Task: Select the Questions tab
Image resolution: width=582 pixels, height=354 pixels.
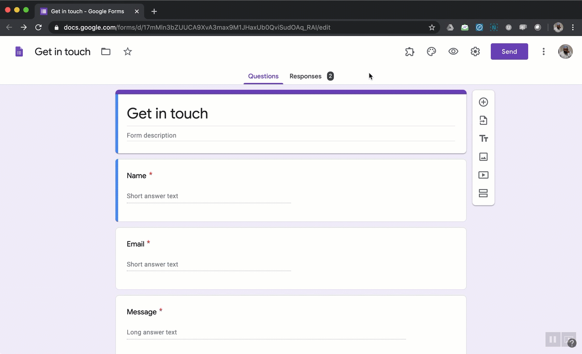Action: click(x=263, y=76)
